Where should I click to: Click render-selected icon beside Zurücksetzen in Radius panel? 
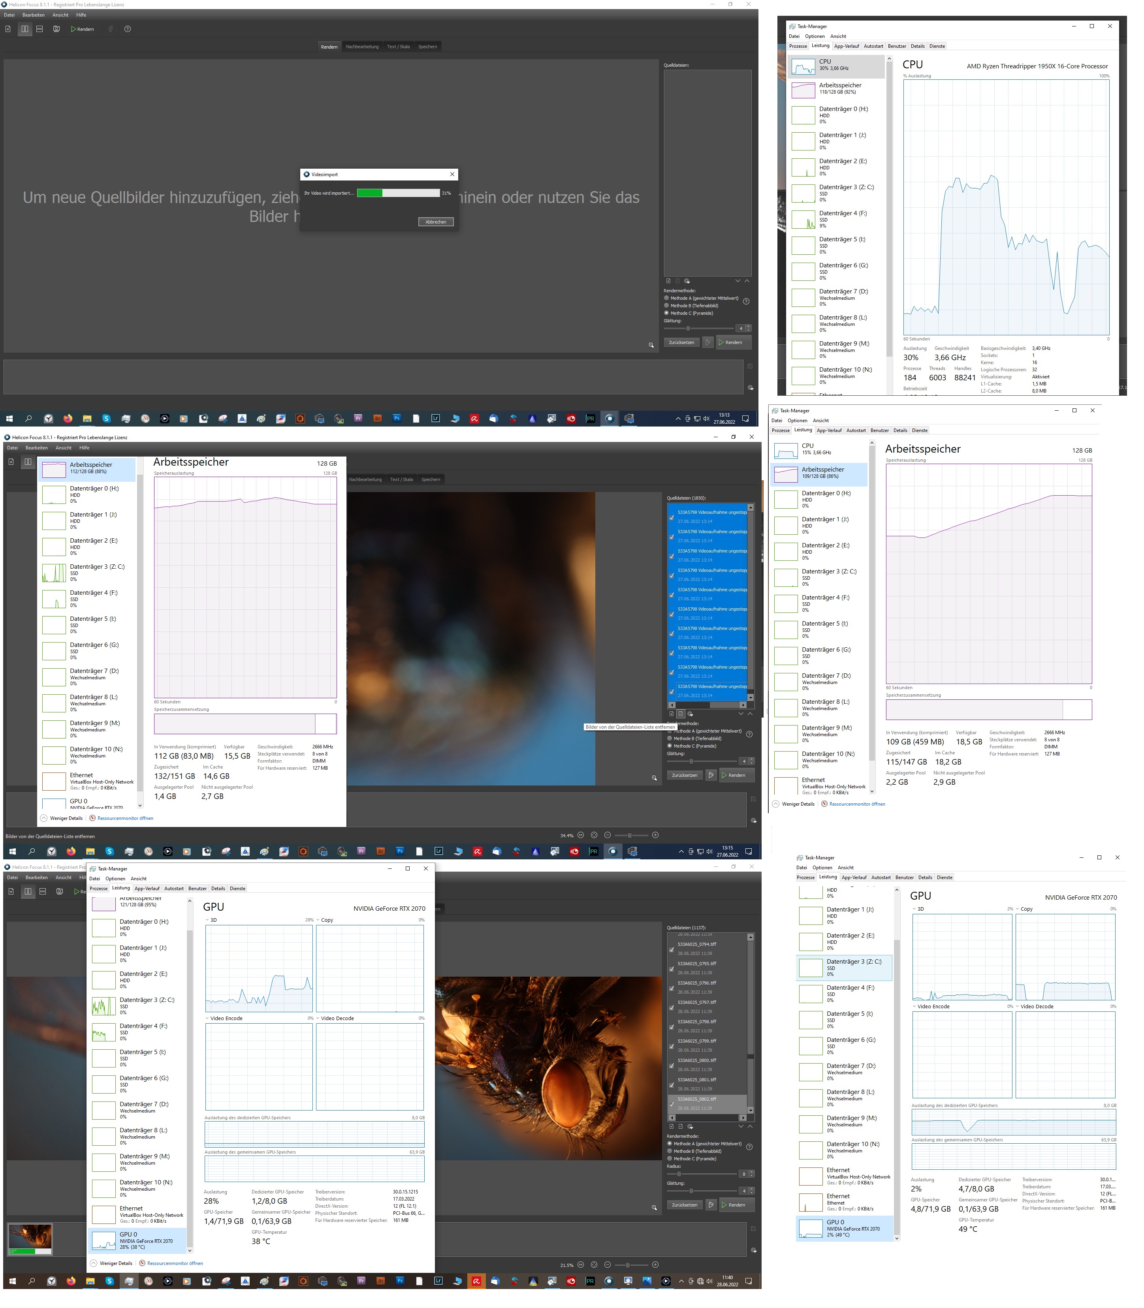pyautogui.click(x=711, y=1205)
